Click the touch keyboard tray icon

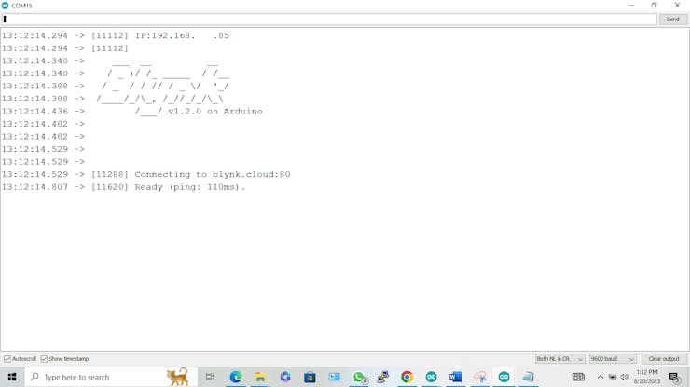pos(578,377)
